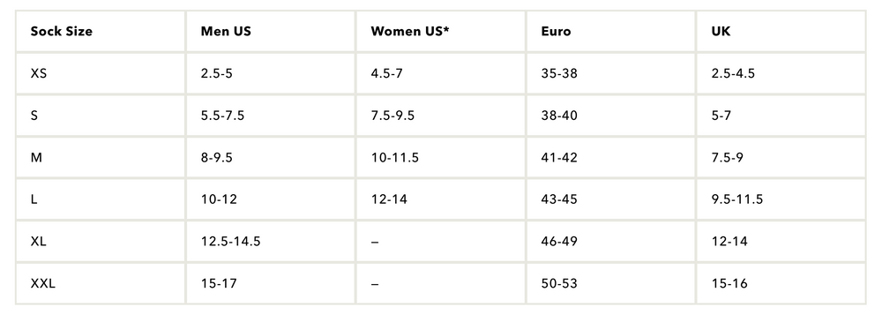Select the UK 12-14 cell
882x322 pixels.
781,242
